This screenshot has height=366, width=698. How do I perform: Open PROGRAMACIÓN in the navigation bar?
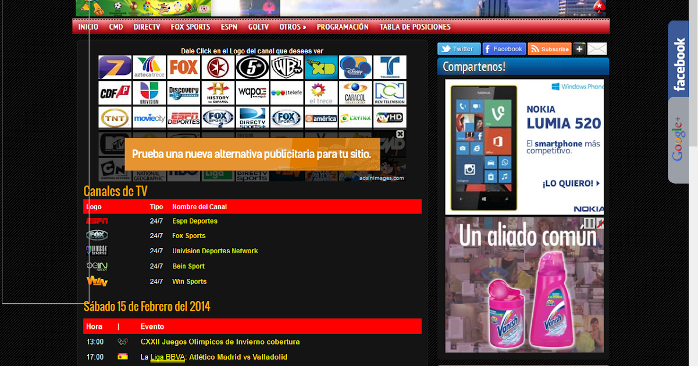pos(343,27)
